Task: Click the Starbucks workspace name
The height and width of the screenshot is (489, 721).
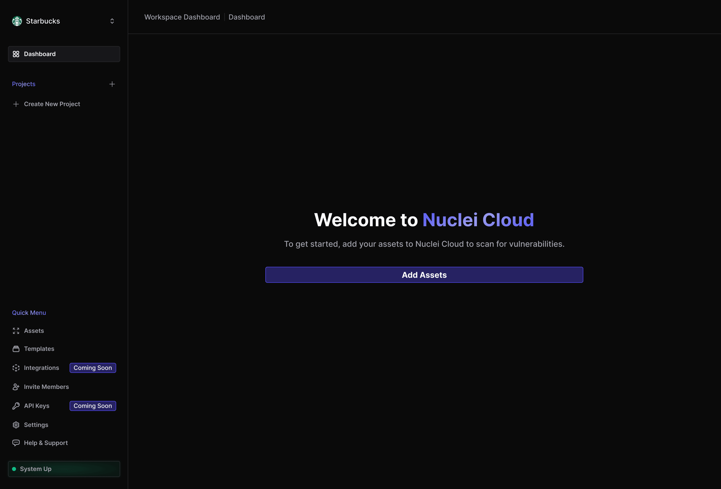Action: [x=43, y=21]
